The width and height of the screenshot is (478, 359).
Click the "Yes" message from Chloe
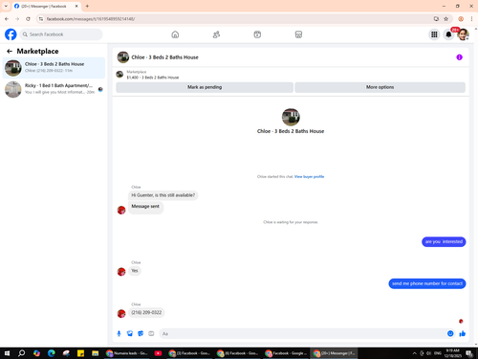click(x=135, y=271)
